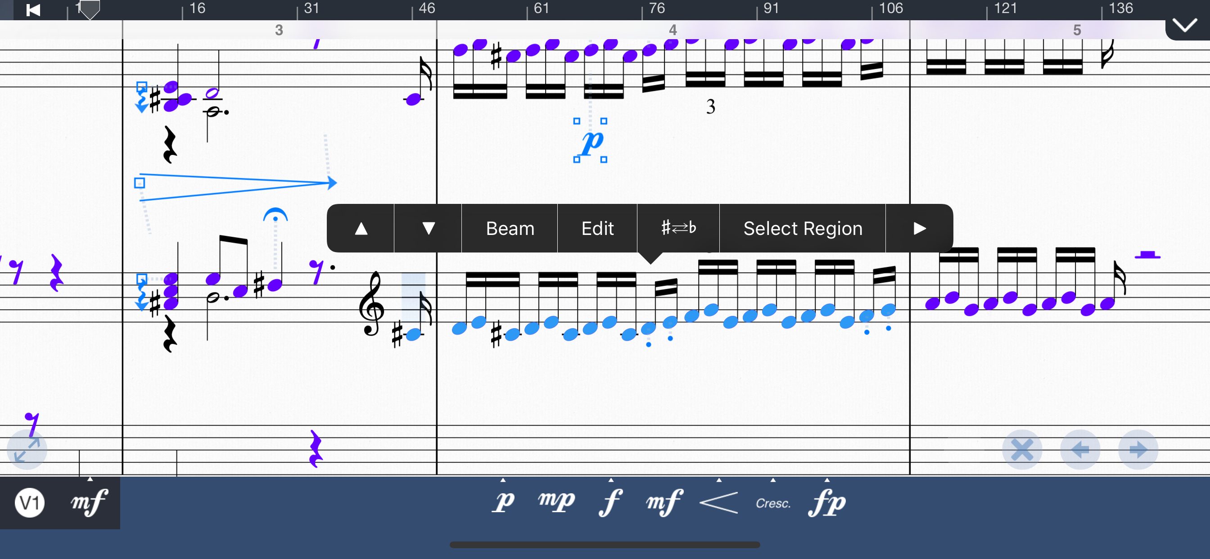The width and height of the screenshot is (1210, 559).
Task: Collapse the panel with the top-right chevron
Action: (1184, 25)
